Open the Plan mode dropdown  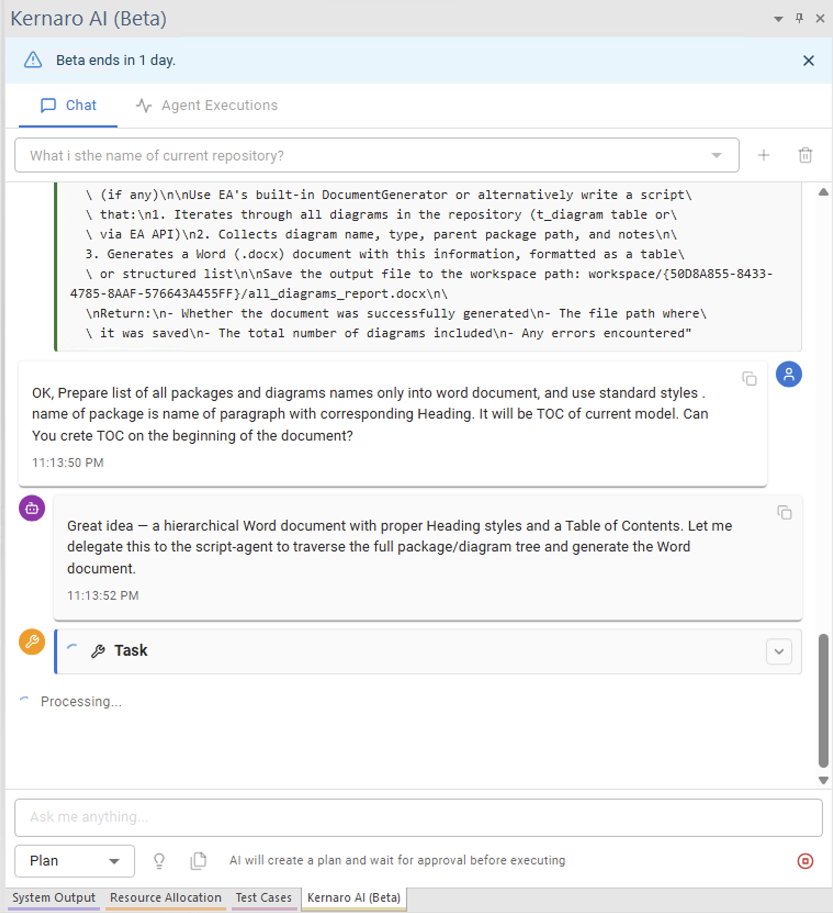[75, 861]
